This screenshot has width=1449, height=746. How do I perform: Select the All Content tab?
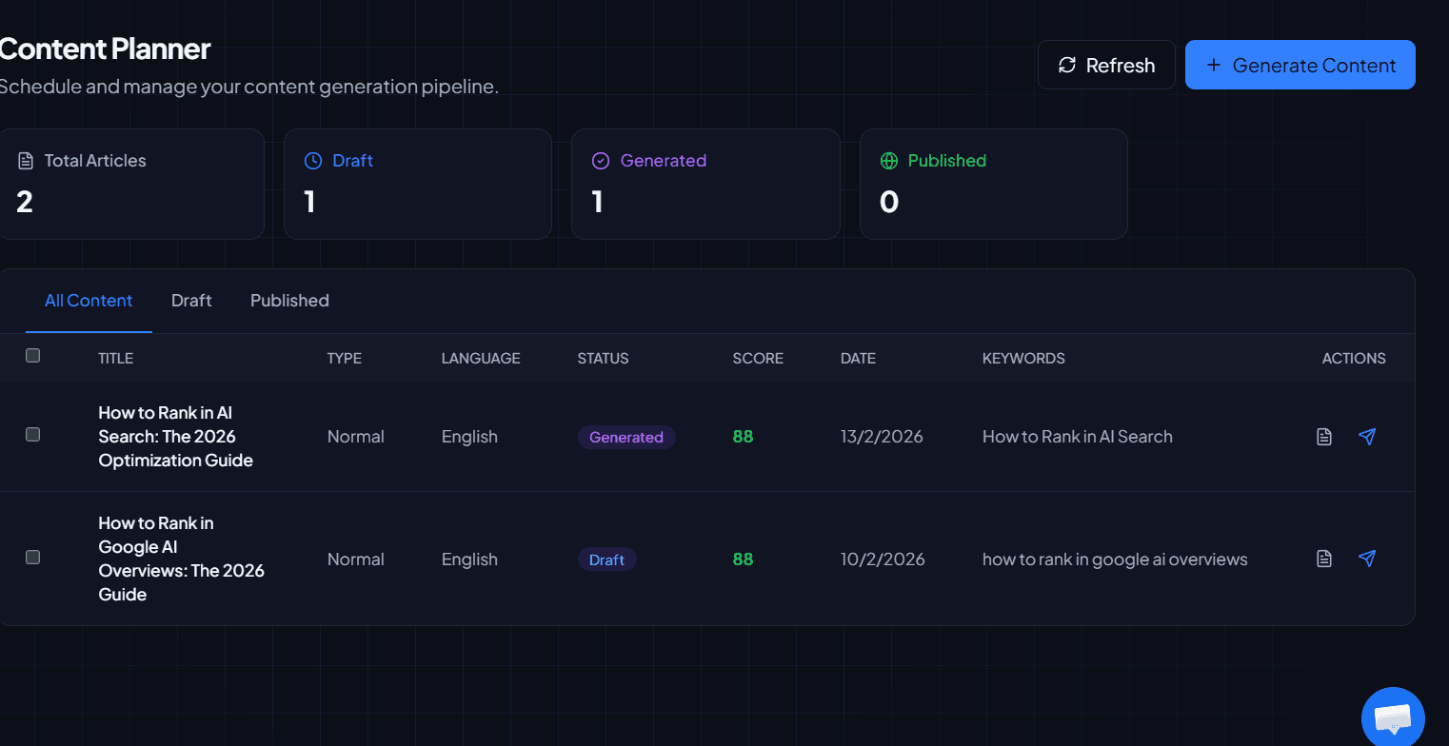89,300
